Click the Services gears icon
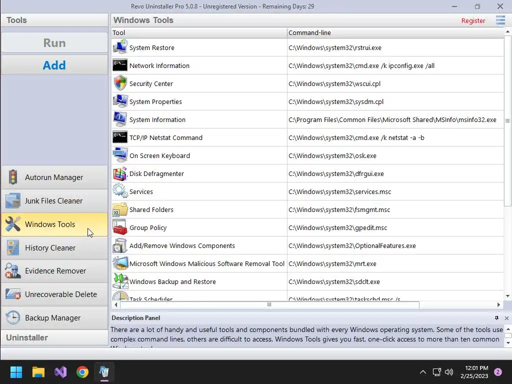512x384 pixels. coord(120,191)
